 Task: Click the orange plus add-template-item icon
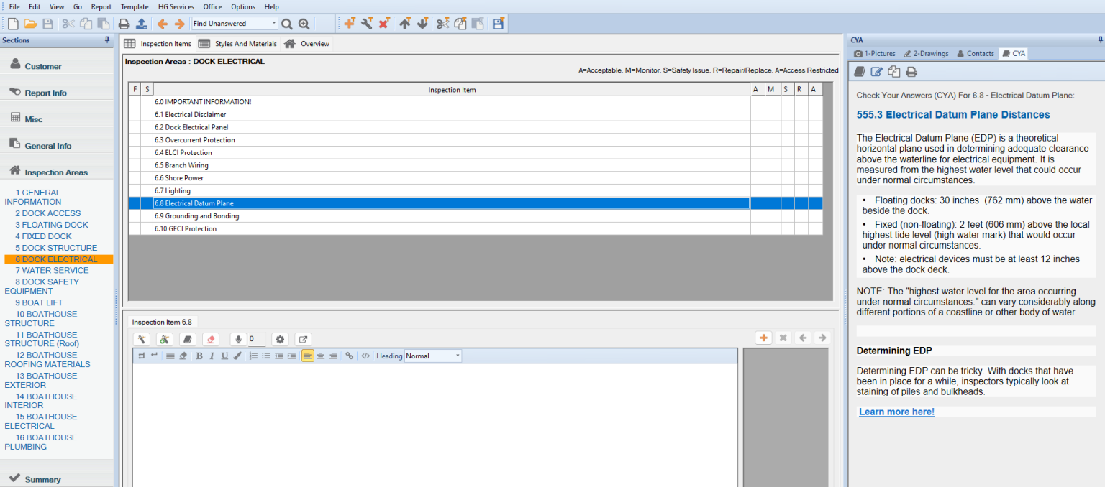click(x=349, y=24)
